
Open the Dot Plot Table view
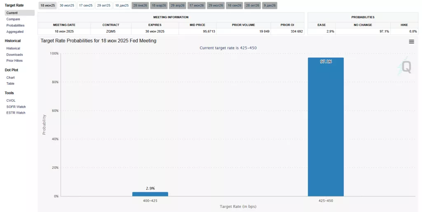10,84
